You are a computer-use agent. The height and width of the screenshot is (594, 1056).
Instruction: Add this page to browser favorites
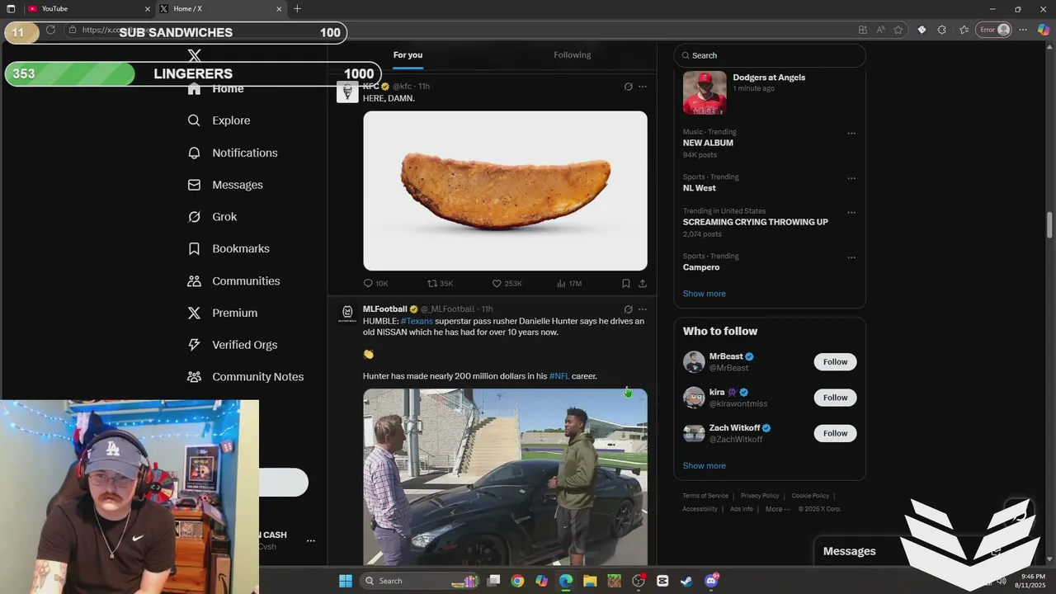point(898,30)
